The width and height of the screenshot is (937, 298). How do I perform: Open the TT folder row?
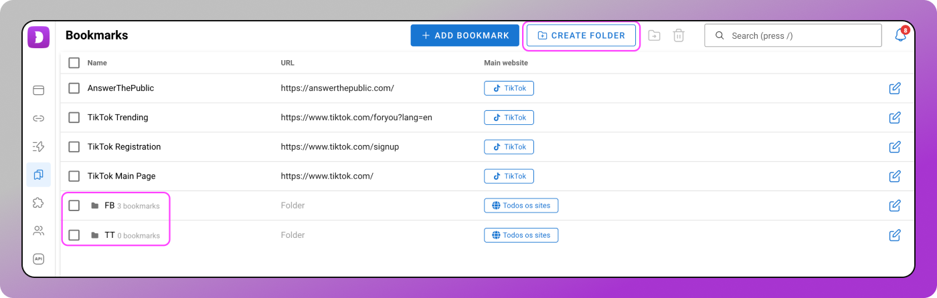click(x=487, y=235)
